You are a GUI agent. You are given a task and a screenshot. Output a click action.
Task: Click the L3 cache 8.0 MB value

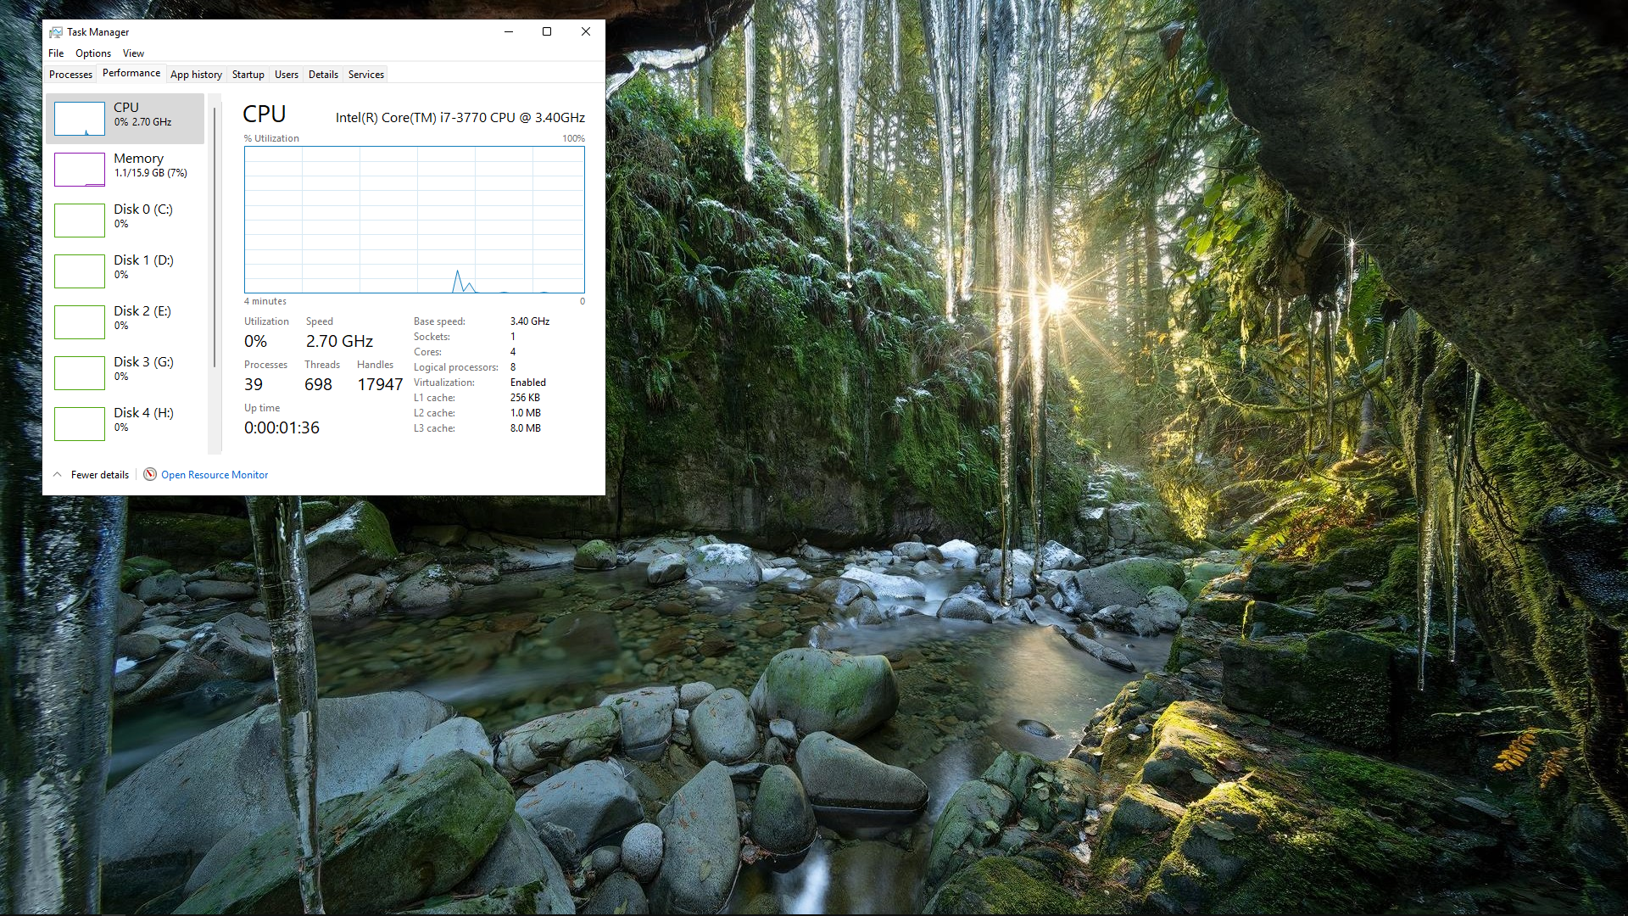pyautogui.click(x=526, y=428)
